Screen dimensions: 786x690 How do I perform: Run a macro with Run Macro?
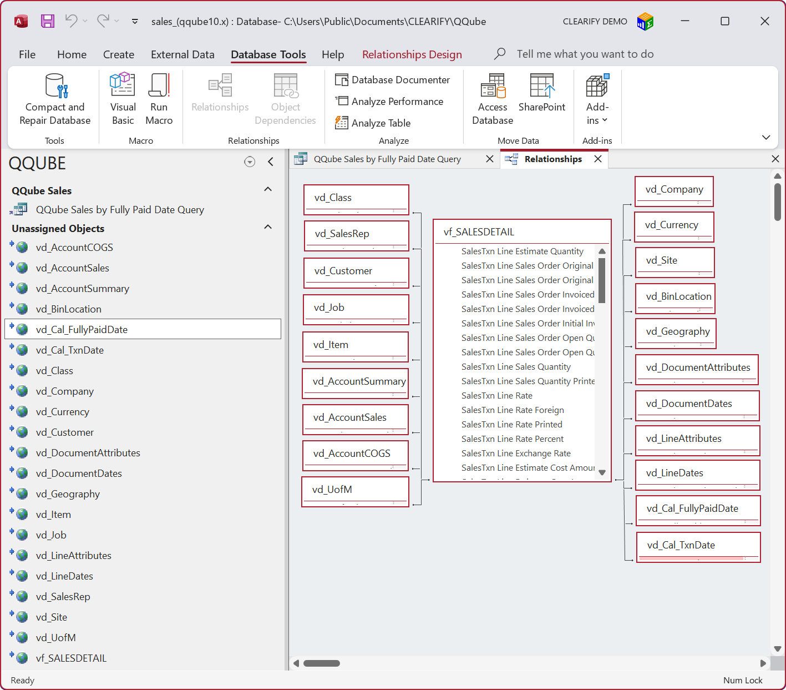coord(159,100)
